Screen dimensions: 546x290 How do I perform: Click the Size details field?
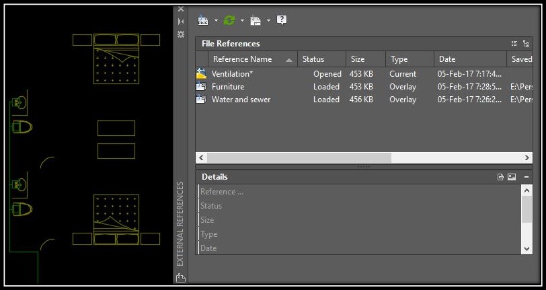360,220
